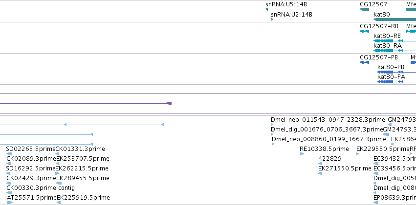Click the SD02265.5prime EST label
Image resolution: width=416 pixels, height=205 pixels.
click(31, 149)
